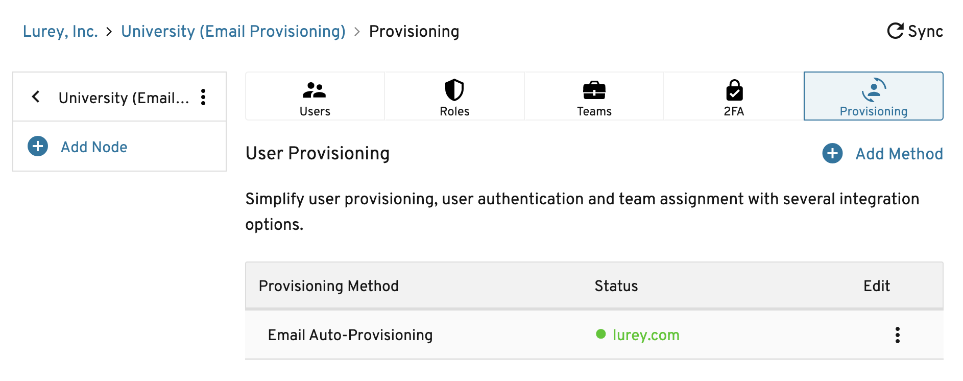Select the Email Auto-Provisioning row

point(594,335)
